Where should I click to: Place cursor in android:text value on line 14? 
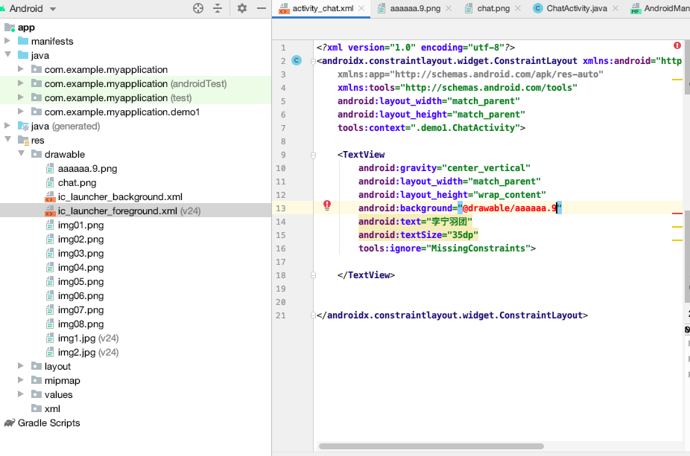pyautogui.click(x=449, y=222)
